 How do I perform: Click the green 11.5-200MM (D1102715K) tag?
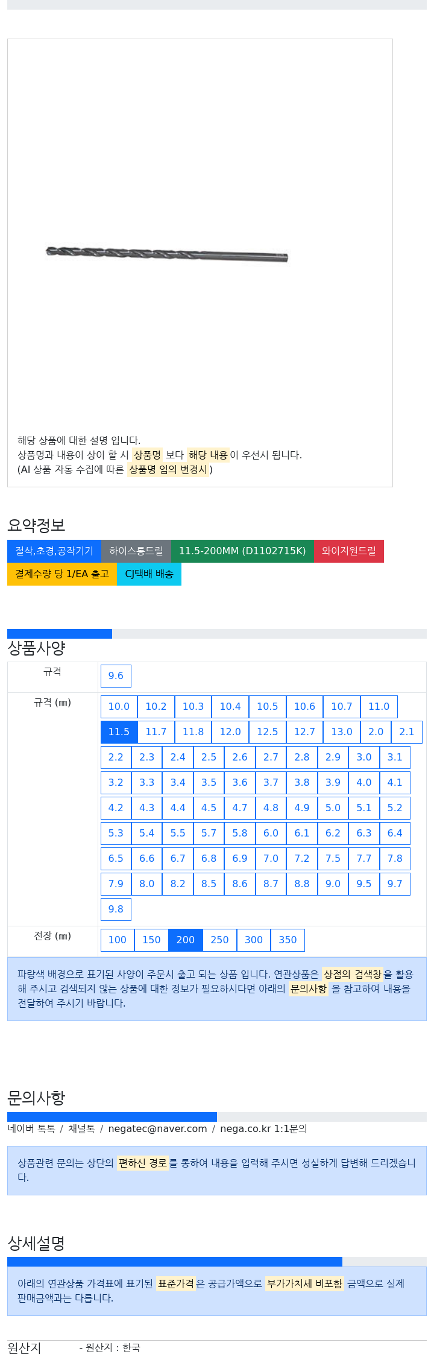pyautogui.click(x=242, y=551)
